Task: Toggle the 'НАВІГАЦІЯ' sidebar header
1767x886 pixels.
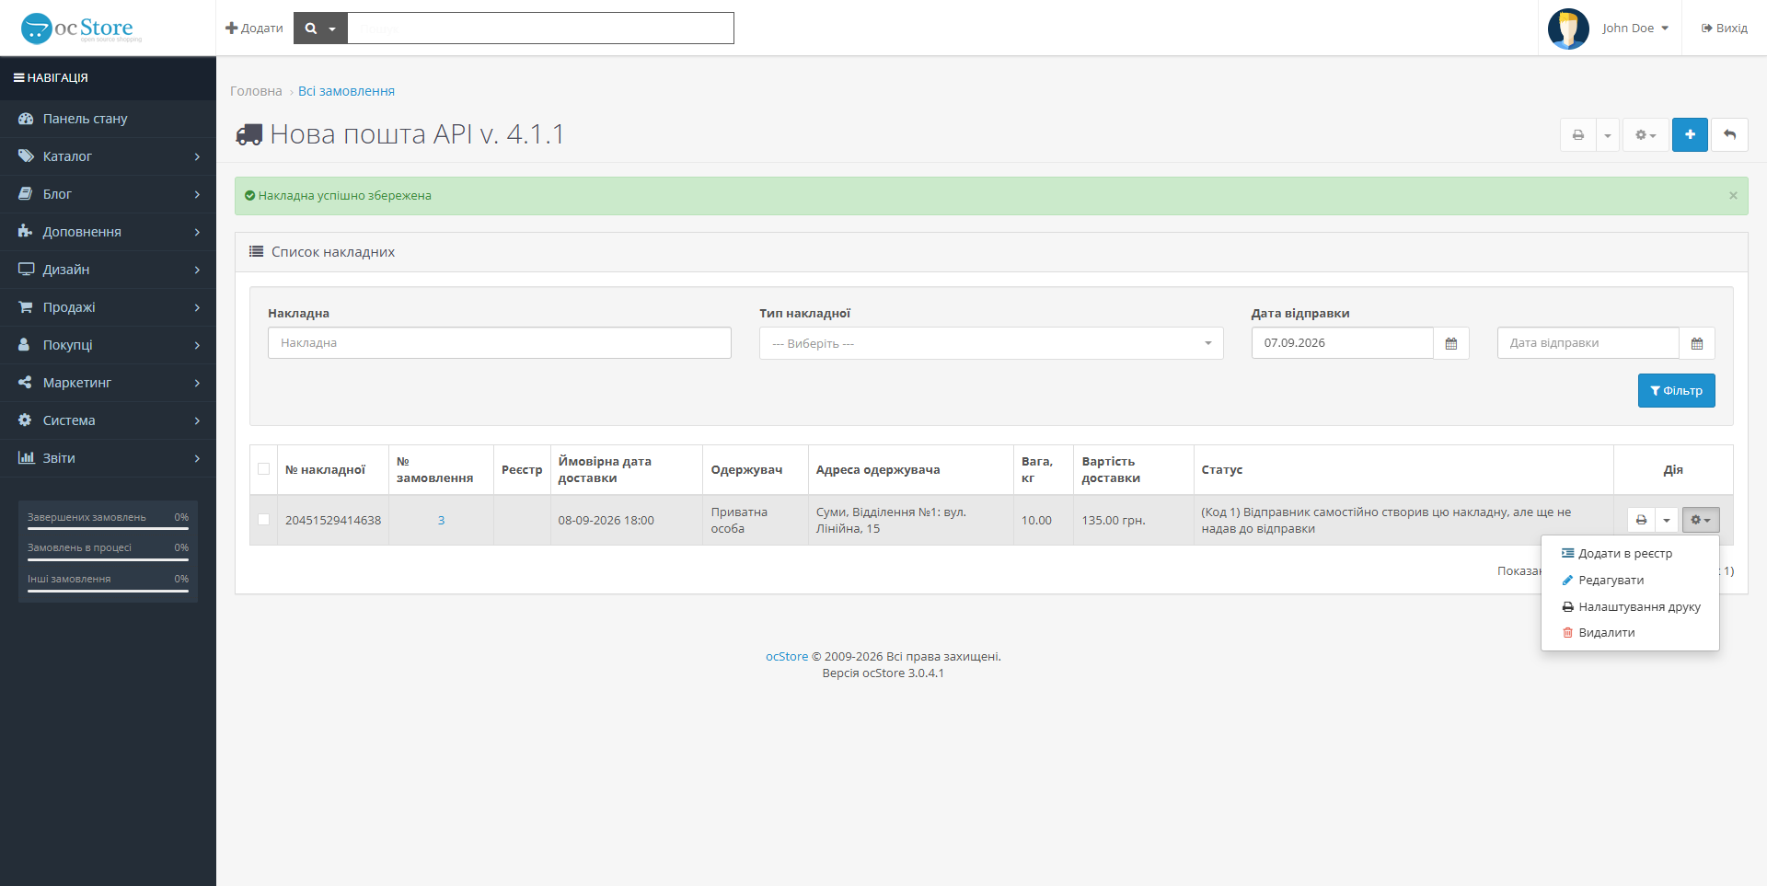Action: (108, 78)
